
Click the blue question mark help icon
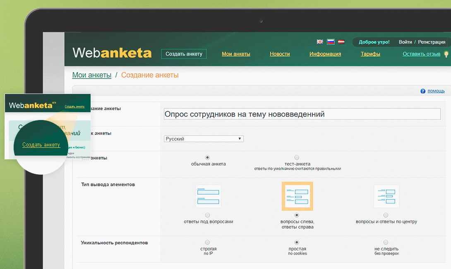423,91
